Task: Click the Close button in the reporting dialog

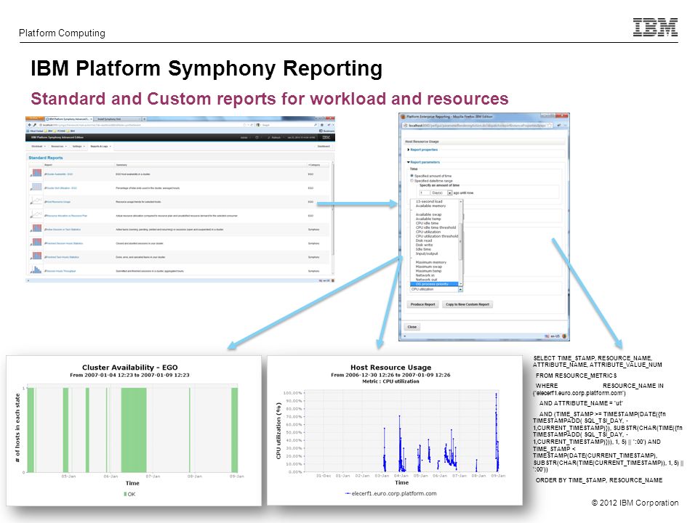Action: click(412, 327)
